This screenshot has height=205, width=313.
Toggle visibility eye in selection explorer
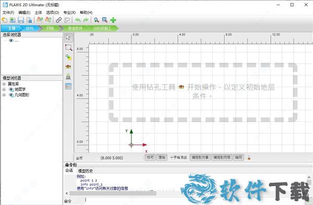11,41
